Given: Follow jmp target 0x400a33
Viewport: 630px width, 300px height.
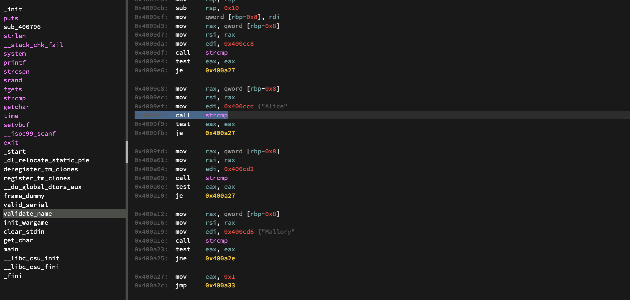Looking at the screenshot, I should point(220,285).
